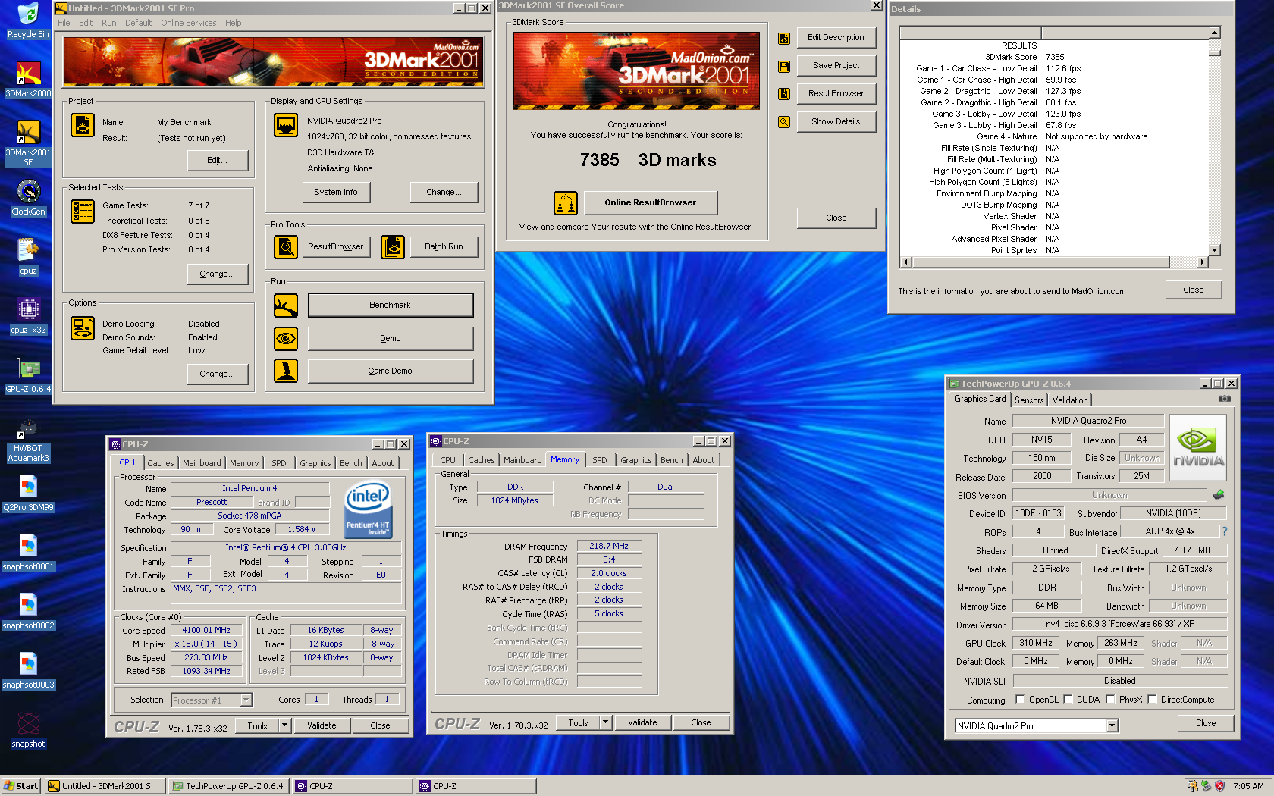Open the Bench tab in CPU-Z CPU window
1274x796 pixels.
(x=351, y=463)
